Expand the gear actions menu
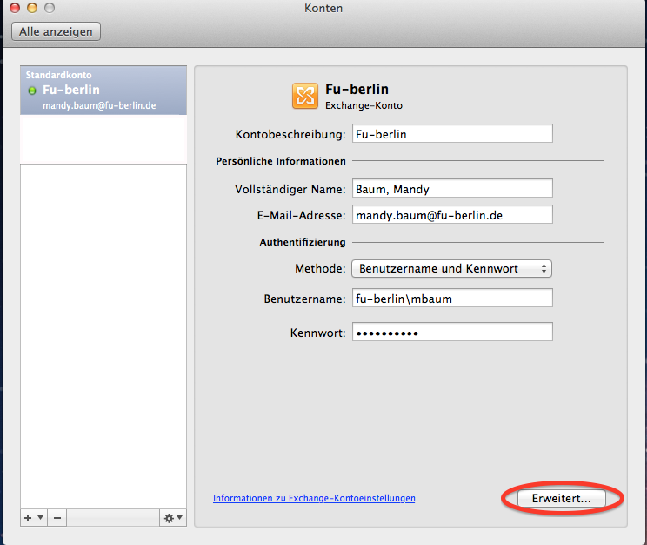Screen dimensions: 647x545 [x=173, y=518]
